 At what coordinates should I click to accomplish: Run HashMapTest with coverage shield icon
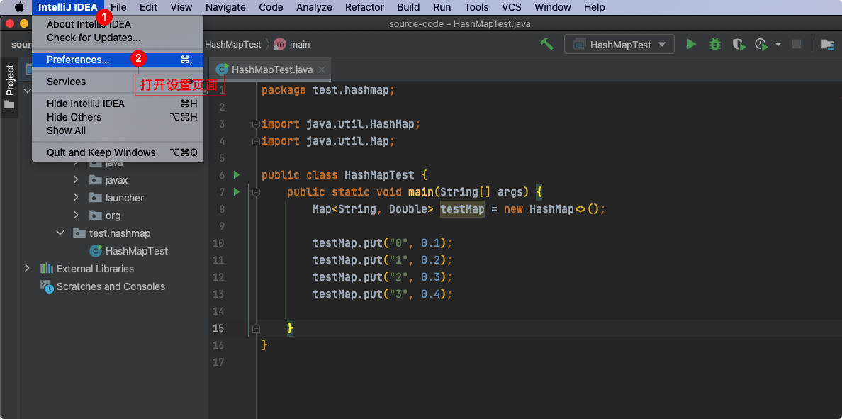(739, 45)
